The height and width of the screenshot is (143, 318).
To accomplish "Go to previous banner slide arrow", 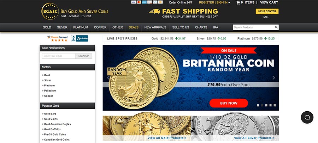I will tap(108, 78).
